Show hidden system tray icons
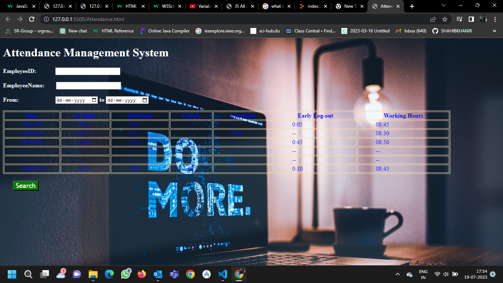Viewport: 503px width, 283px height. (x=397, y=274)
